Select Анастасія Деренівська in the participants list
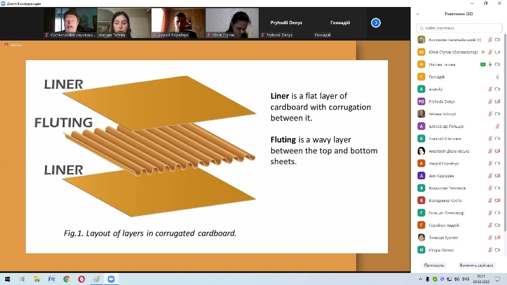 459,151
